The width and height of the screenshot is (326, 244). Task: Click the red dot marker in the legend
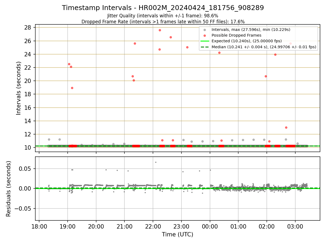[205, 35]
